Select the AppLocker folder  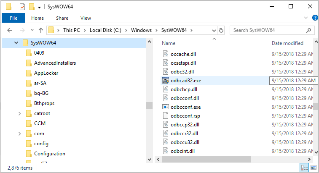pyautogui.click(x=46, y=73)
